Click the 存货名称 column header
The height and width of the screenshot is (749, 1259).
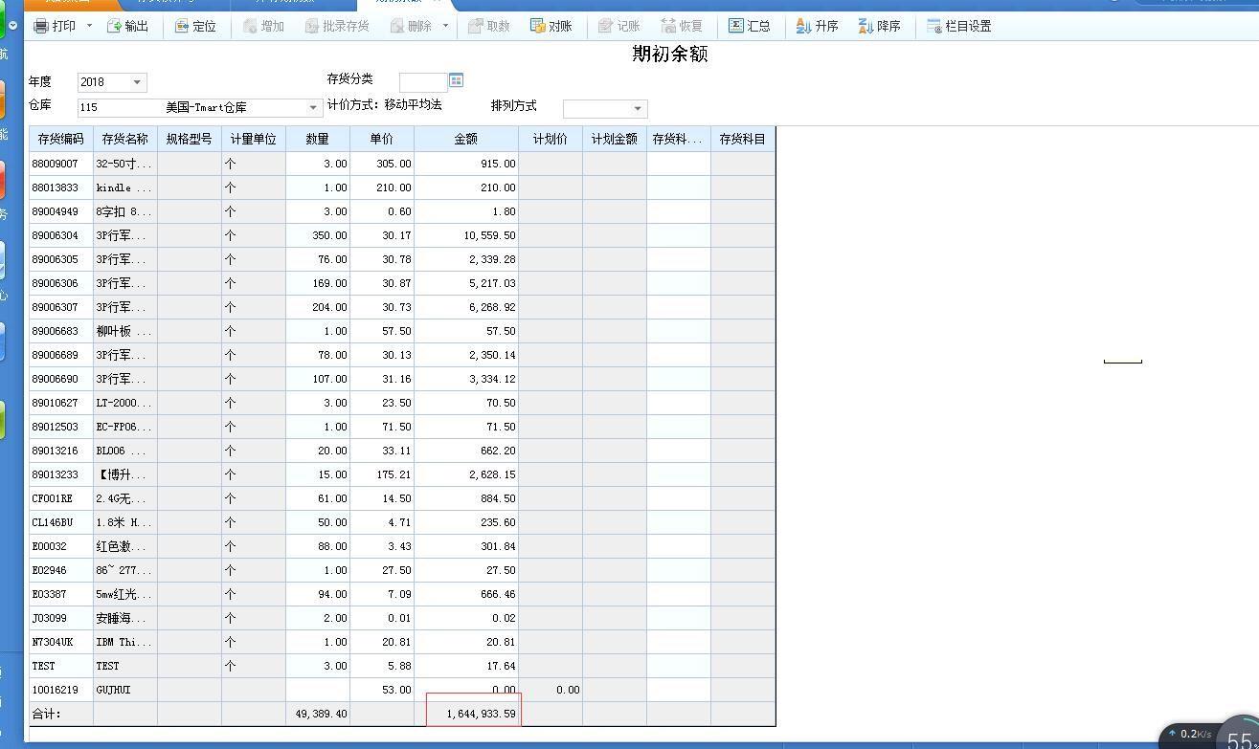[125, 139]
